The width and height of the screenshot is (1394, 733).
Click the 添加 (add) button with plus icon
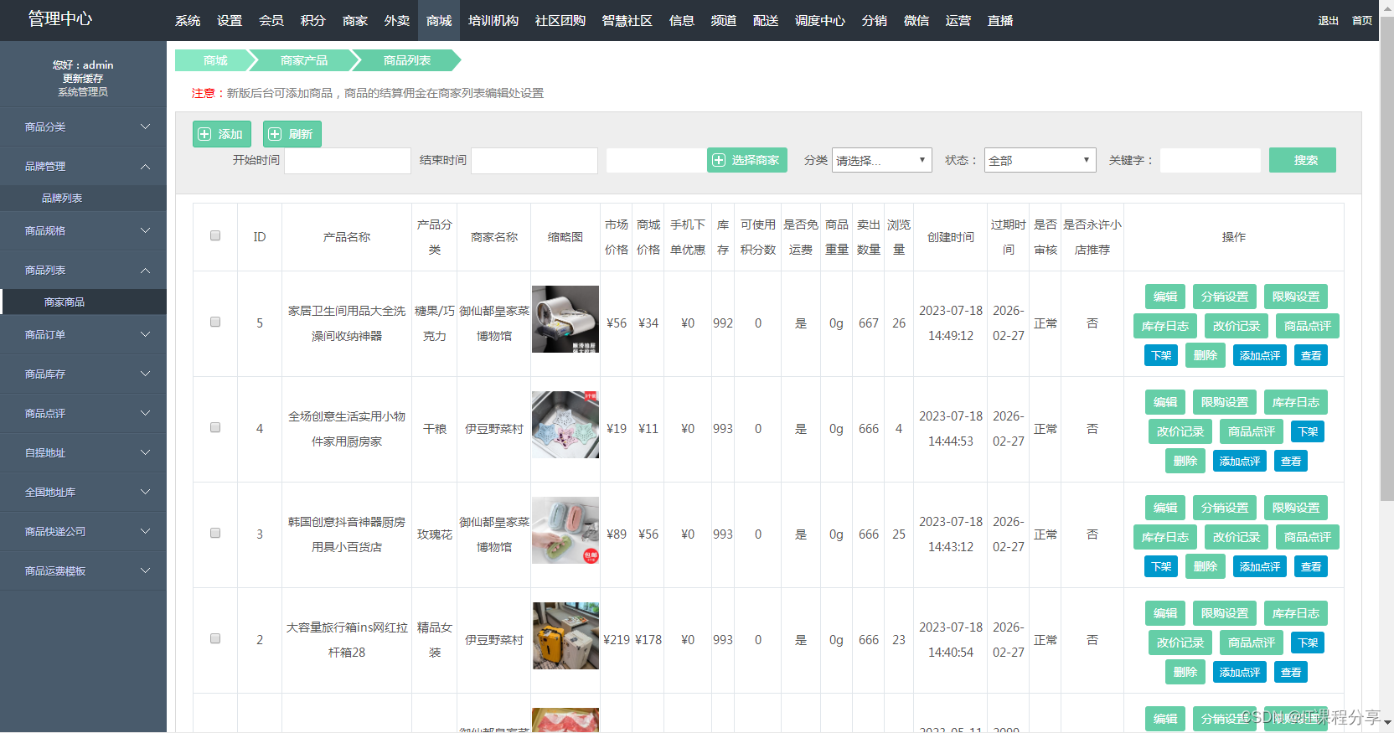(x=222, y=134)
